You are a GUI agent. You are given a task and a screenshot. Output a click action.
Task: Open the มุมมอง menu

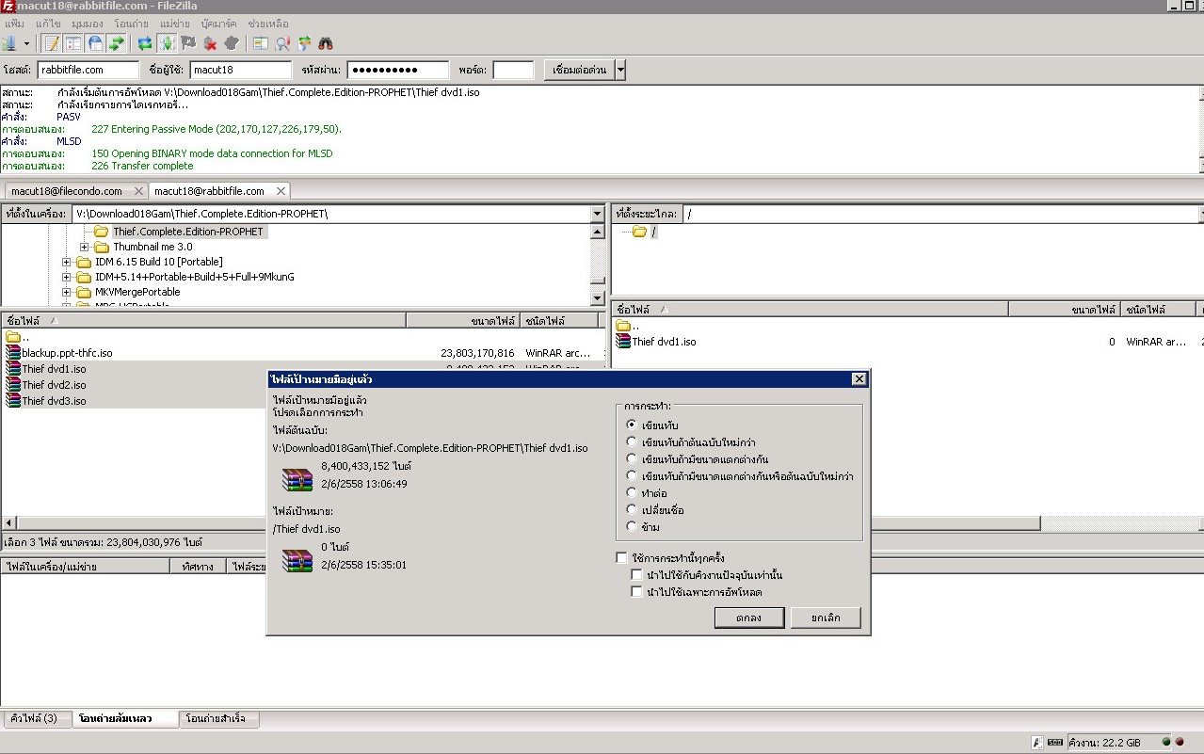88,22
